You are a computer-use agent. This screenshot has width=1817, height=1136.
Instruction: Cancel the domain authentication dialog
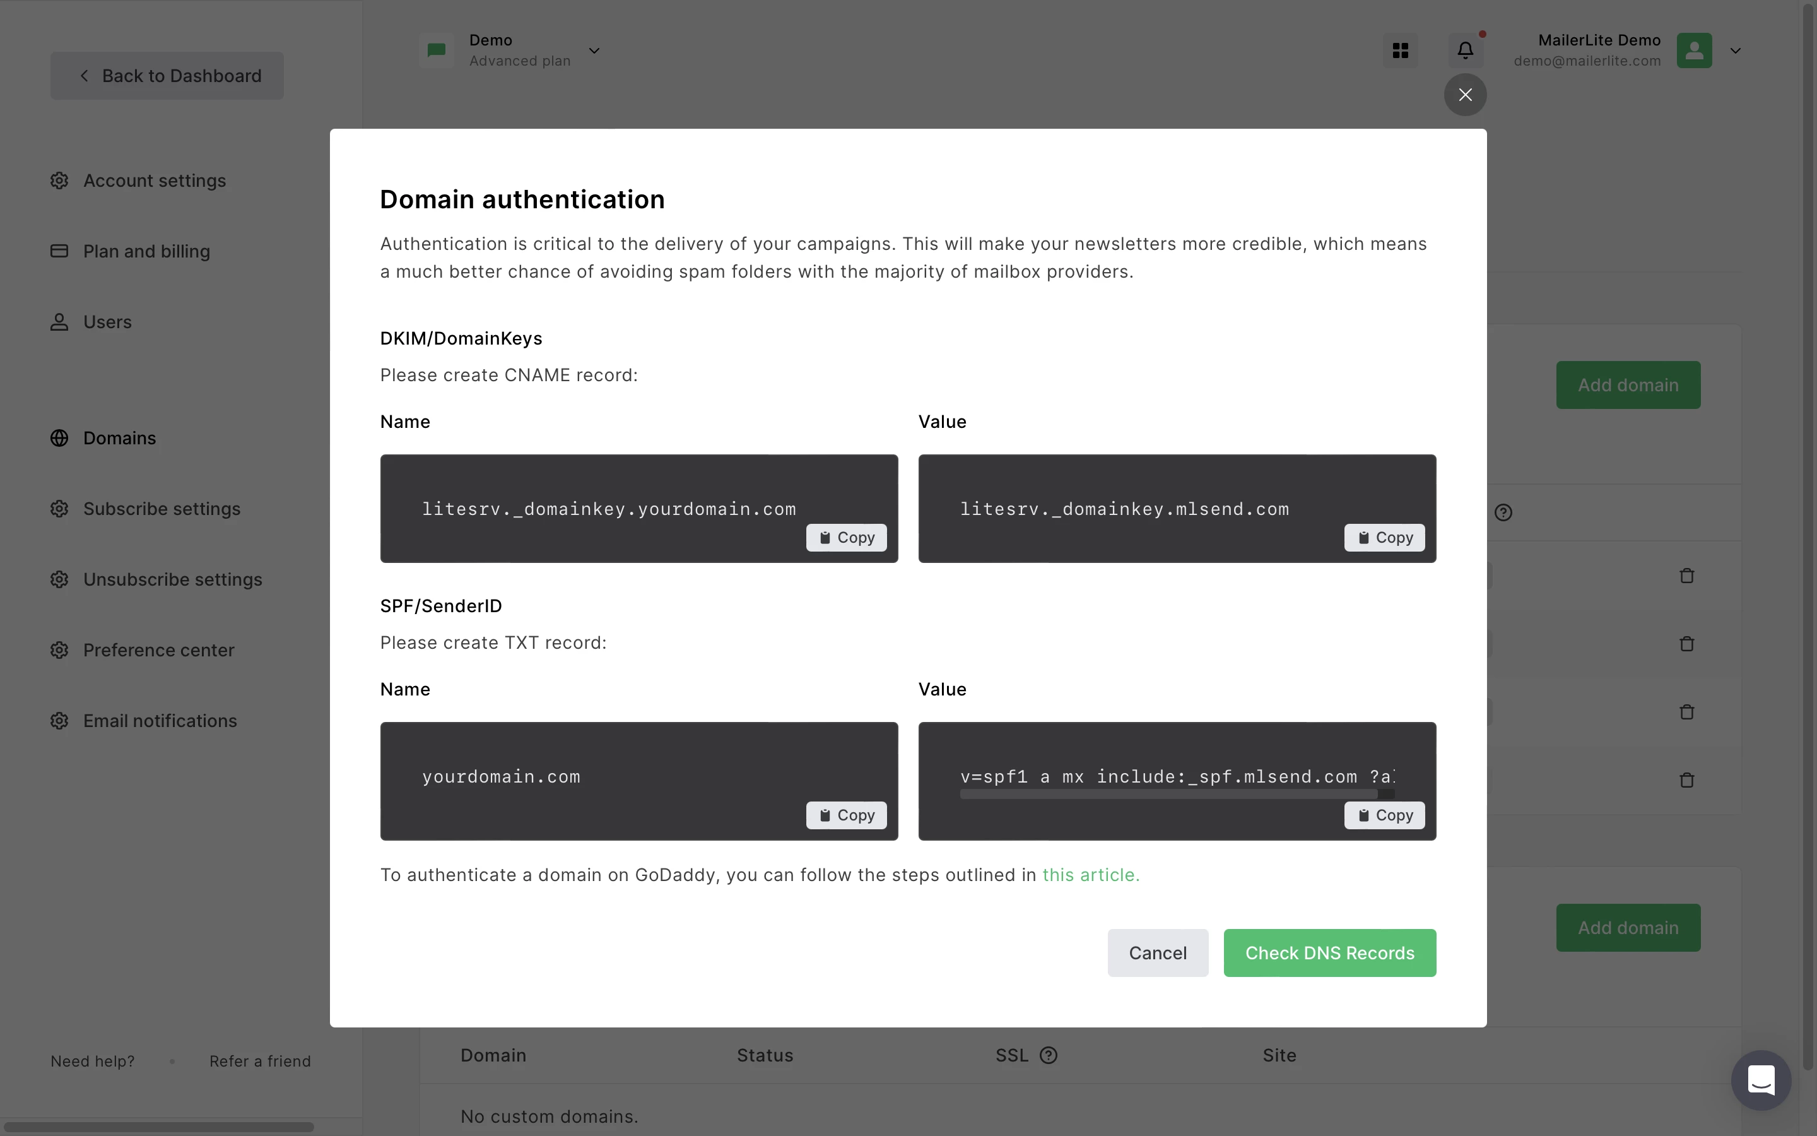[x=1157, y=953]
